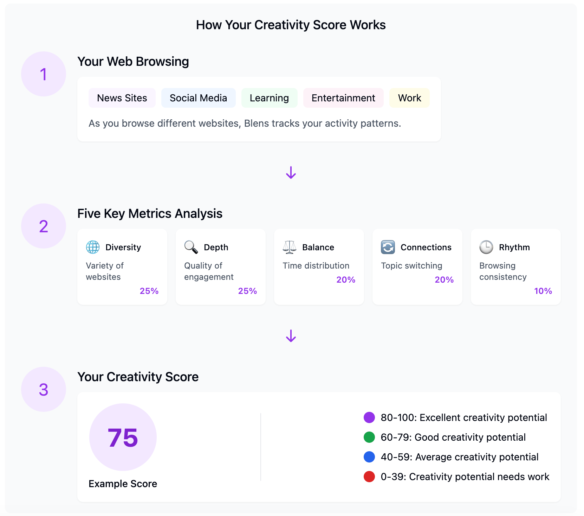
Task: Switch to the Work category
Action: tap(409, 98)
